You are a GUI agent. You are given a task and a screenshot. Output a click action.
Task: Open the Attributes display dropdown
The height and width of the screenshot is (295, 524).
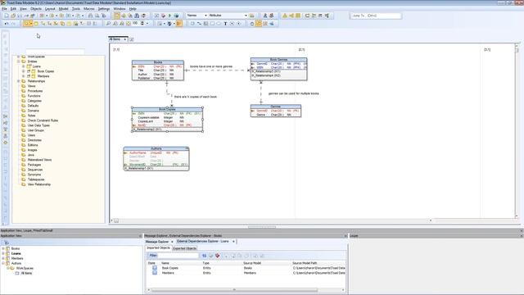[x=246, y=16]
